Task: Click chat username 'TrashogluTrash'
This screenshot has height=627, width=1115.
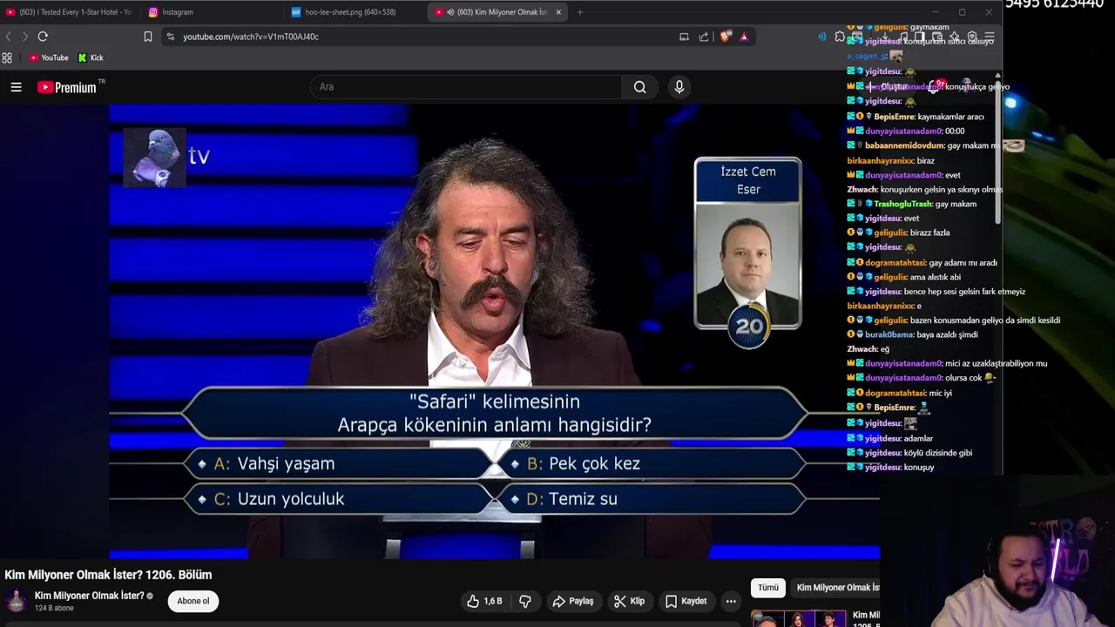Action: coord(902,204)
